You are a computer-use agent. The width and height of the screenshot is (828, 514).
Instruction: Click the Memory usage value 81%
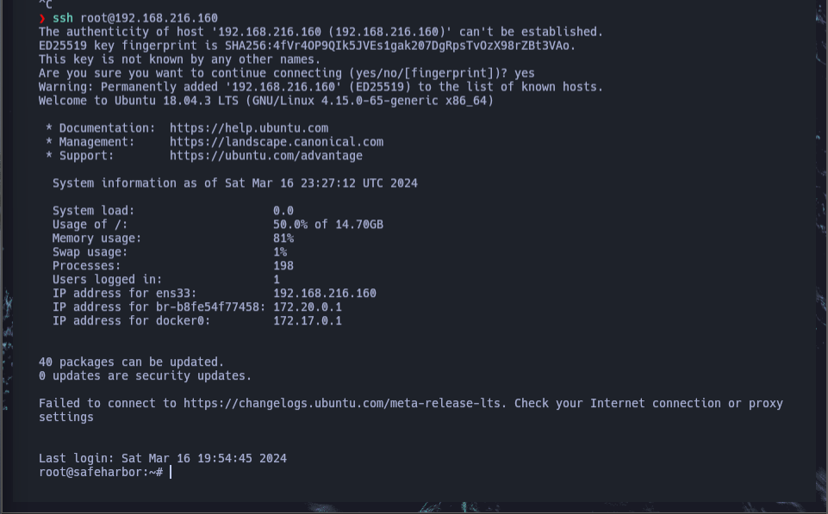tap(283, 238)
